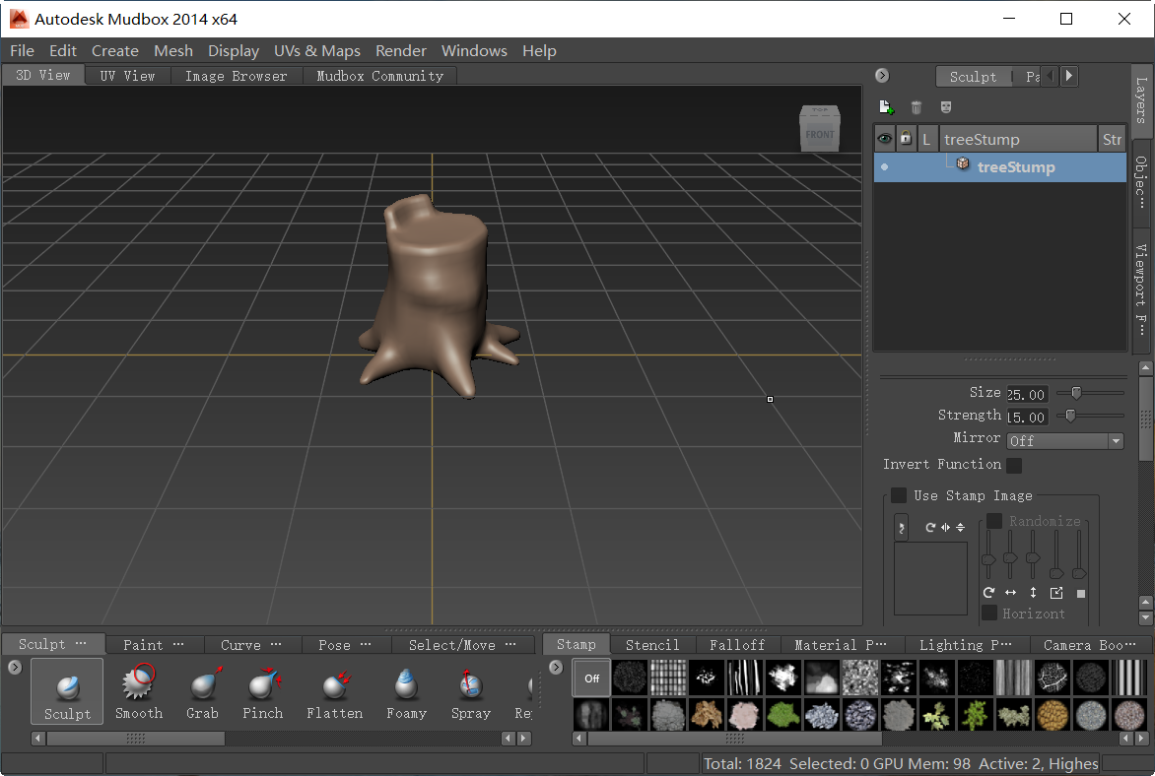The image size is (1155, 776).
Task: Toggle the eye visibility column header
Action: (884, 139)
